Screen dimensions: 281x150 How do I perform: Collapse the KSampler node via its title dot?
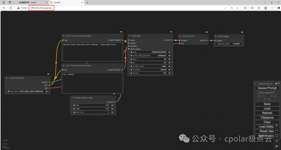pyautogui.click(x=129, y=36)
